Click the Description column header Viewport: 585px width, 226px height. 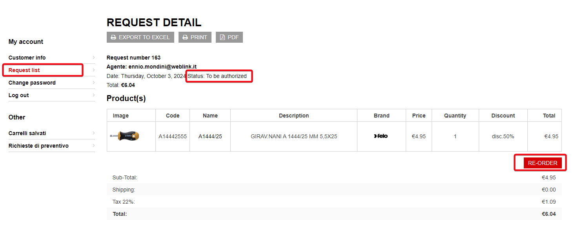294,116
